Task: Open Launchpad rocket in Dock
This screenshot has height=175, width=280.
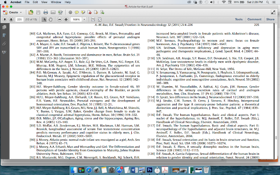Action: [x=96, y=170]
